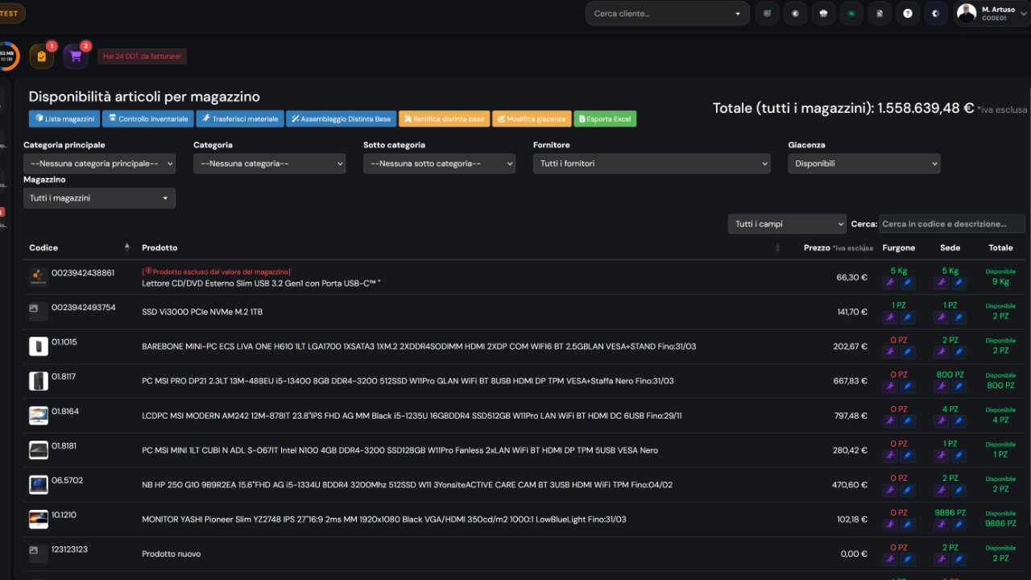
Task: Click Sede edit pen icon for SSD Vi3000 row
Action: 959,317
